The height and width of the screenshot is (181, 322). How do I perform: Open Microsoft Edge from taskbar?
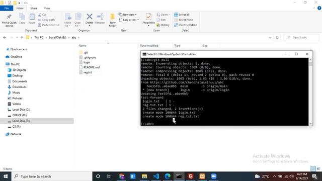click(x=168, y=176)
